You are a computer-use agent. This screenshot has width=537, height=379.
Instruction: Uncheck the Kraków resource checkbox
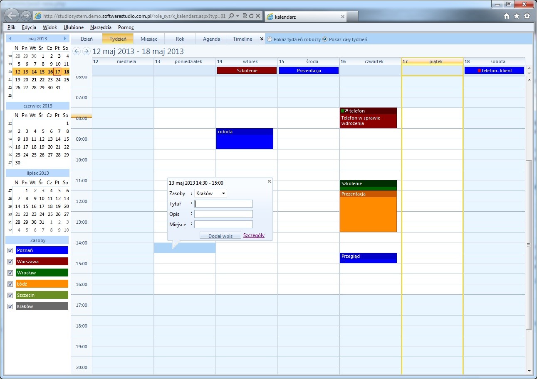10,306
